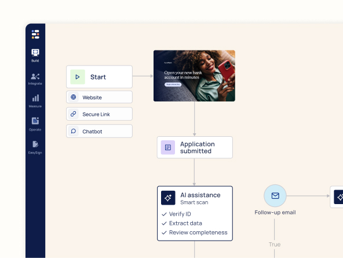Toggle the Extract data checkmark
This screenshot has height=258, width=343.
[x=164, y=223]
